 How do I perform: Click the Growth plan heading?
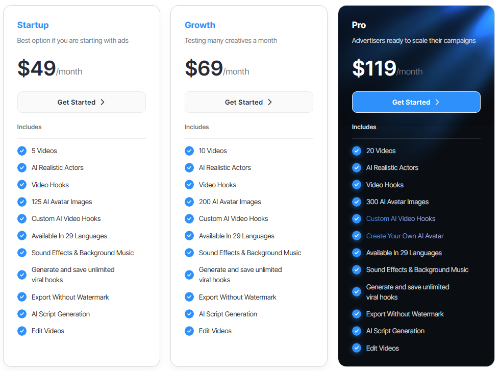200,25
